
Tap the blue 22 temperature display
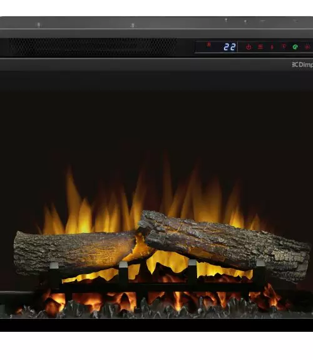point(230,47)
